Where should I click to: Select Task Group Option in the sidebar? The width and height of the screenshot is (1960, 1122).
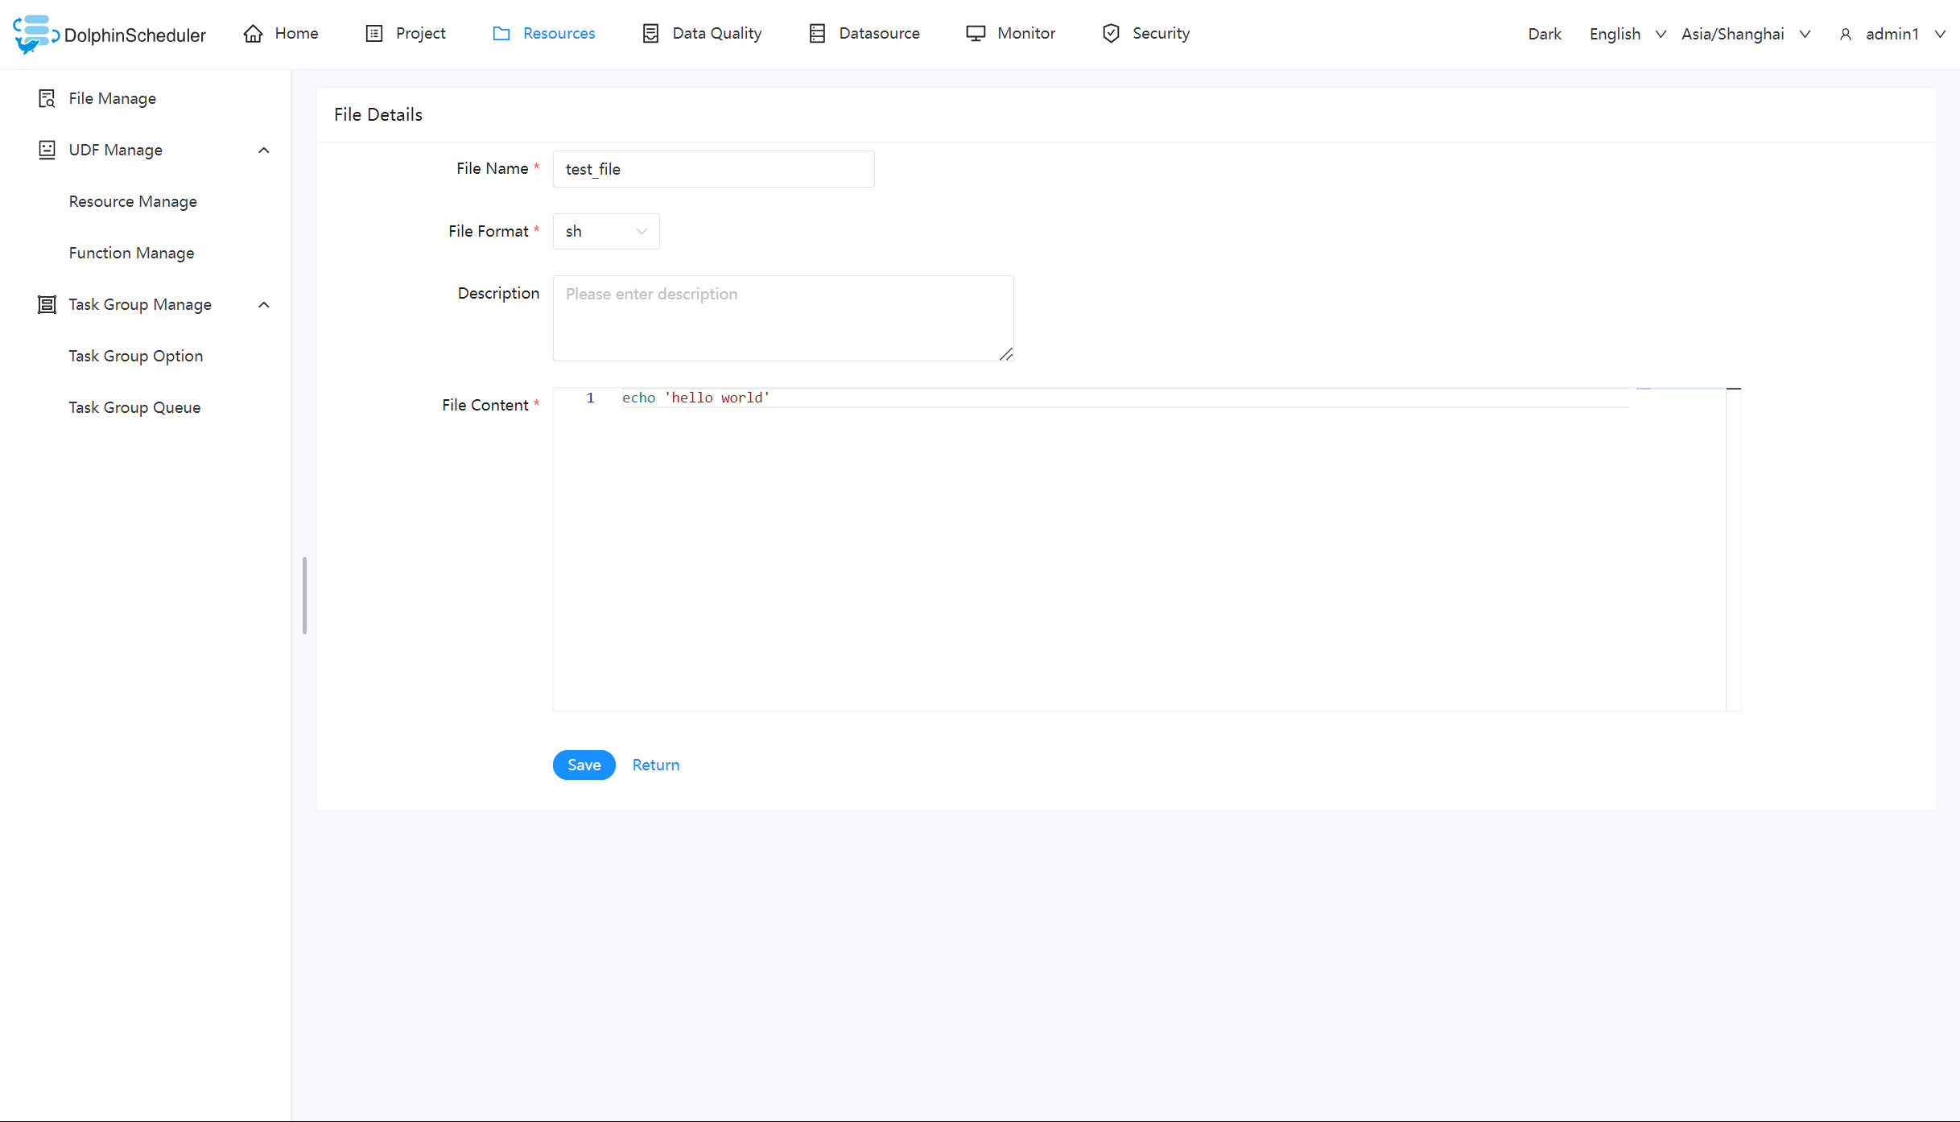point(135,355)
